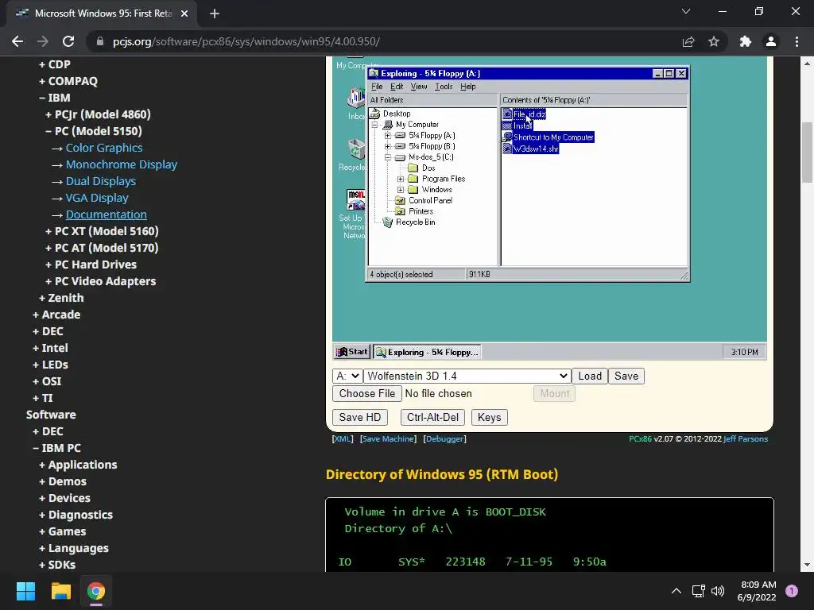Open the Jeff Parsons link
Viewport: 814px width, 610px height.
click(746, 438)
